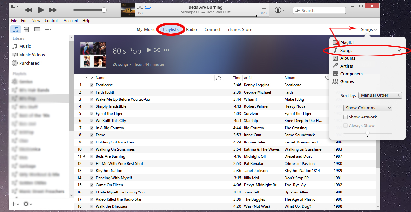Shuffle the 80's Pop playlist
The width and height of the screenshot is (411, 212).
157,50
